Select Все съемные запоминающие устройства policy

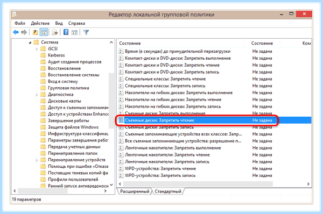click(183, 141)
